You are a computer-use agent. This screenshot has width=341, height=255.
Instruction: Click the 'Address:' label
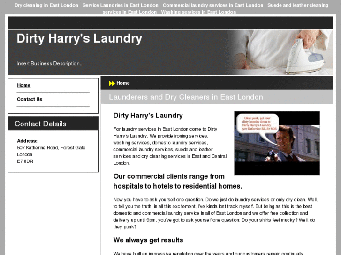pyautogui.click(x=27, y=141)
